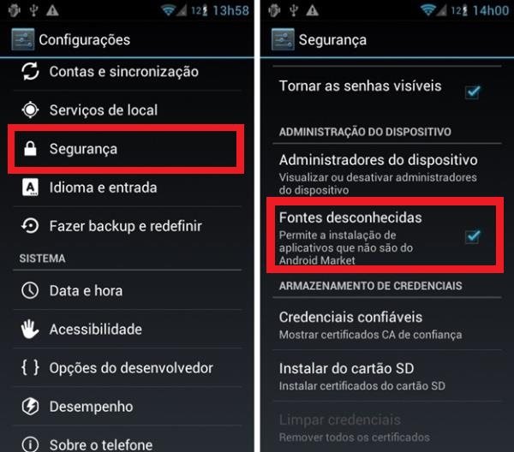Tap the curly braces developer options icon
This screenshot has width=514, height=452.
pyautogui.click(x=30, y=367)
